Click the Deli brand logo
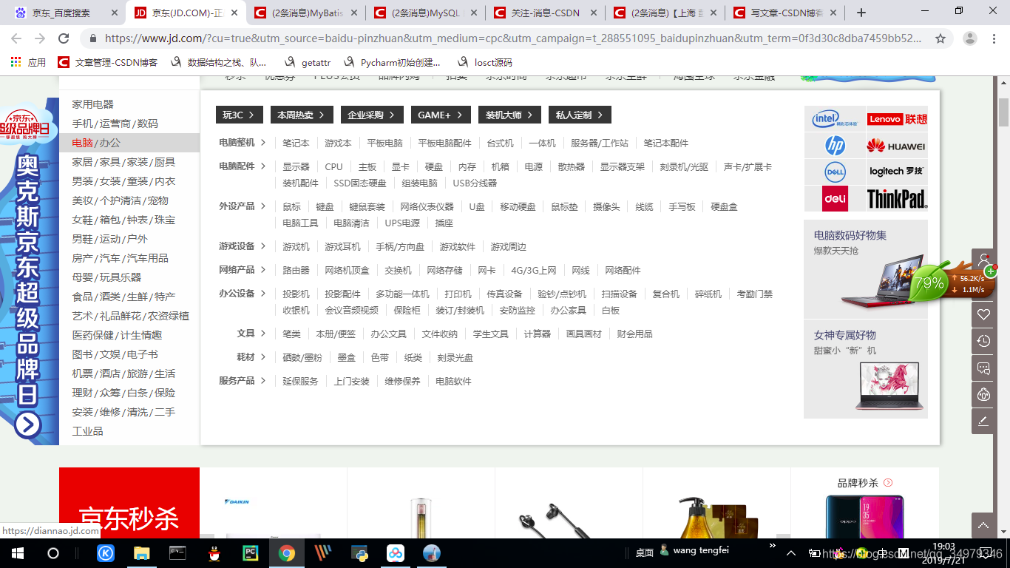The width and height of the screenshot is (1010, 568). point(835,198)
